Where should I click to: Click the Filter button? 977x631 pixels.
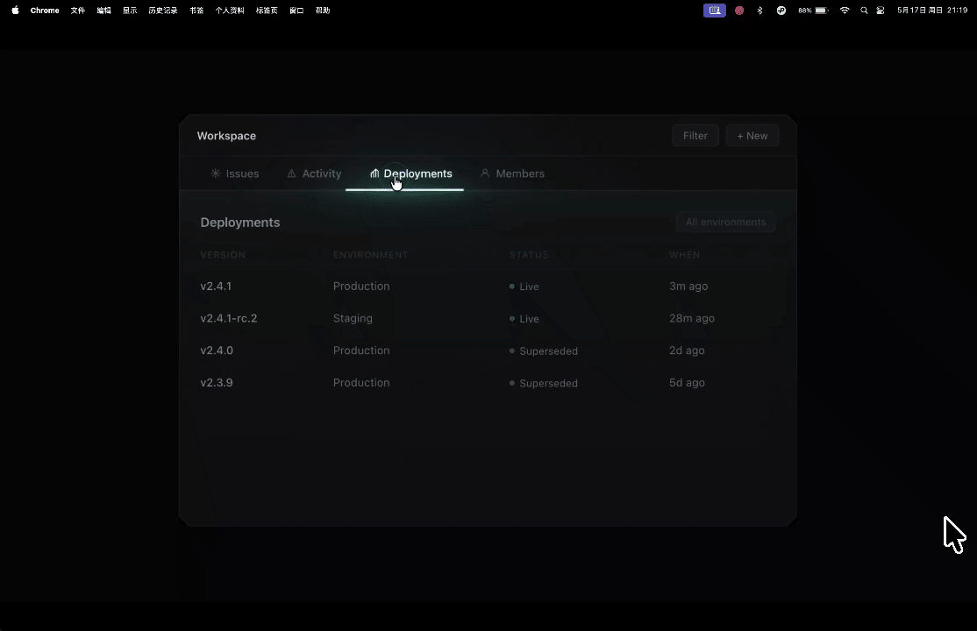[695, 136]
